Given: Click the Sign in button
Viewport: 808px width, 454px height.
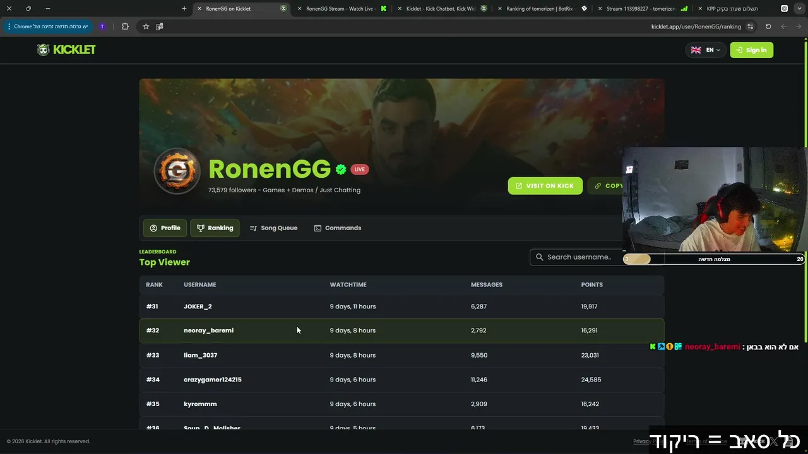Looking at the screenshot, I should tap(751, 50).
